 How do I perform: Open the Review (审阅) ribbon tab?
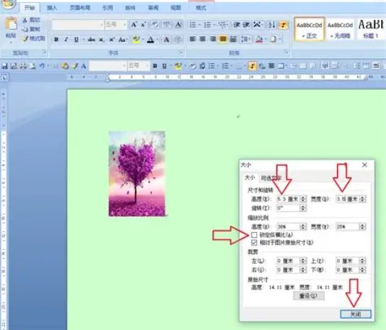point(153,8)
